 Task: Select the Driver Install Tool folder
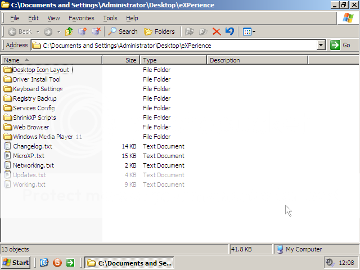37,79
